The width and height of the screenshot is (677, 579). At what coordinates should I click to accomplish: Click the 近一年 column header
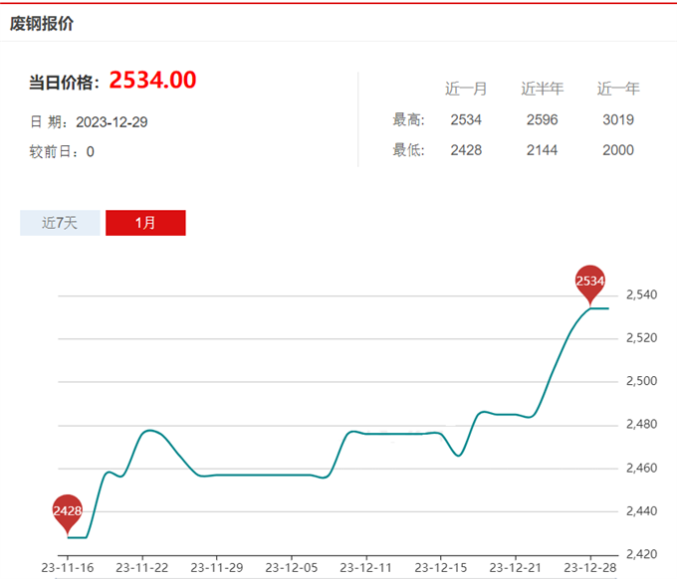618,89
